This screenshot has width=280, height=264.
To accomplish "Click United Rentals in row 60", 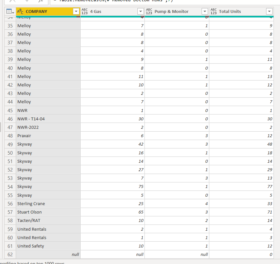I will pos(48,238).
